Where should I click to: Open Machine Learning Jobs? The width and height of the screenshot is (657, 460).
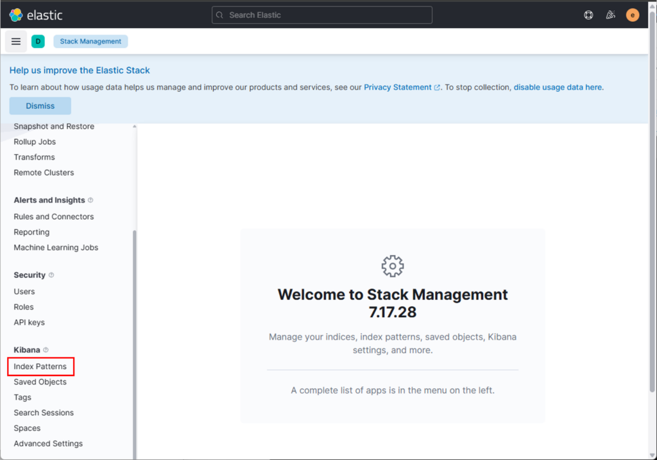[56, 248]
